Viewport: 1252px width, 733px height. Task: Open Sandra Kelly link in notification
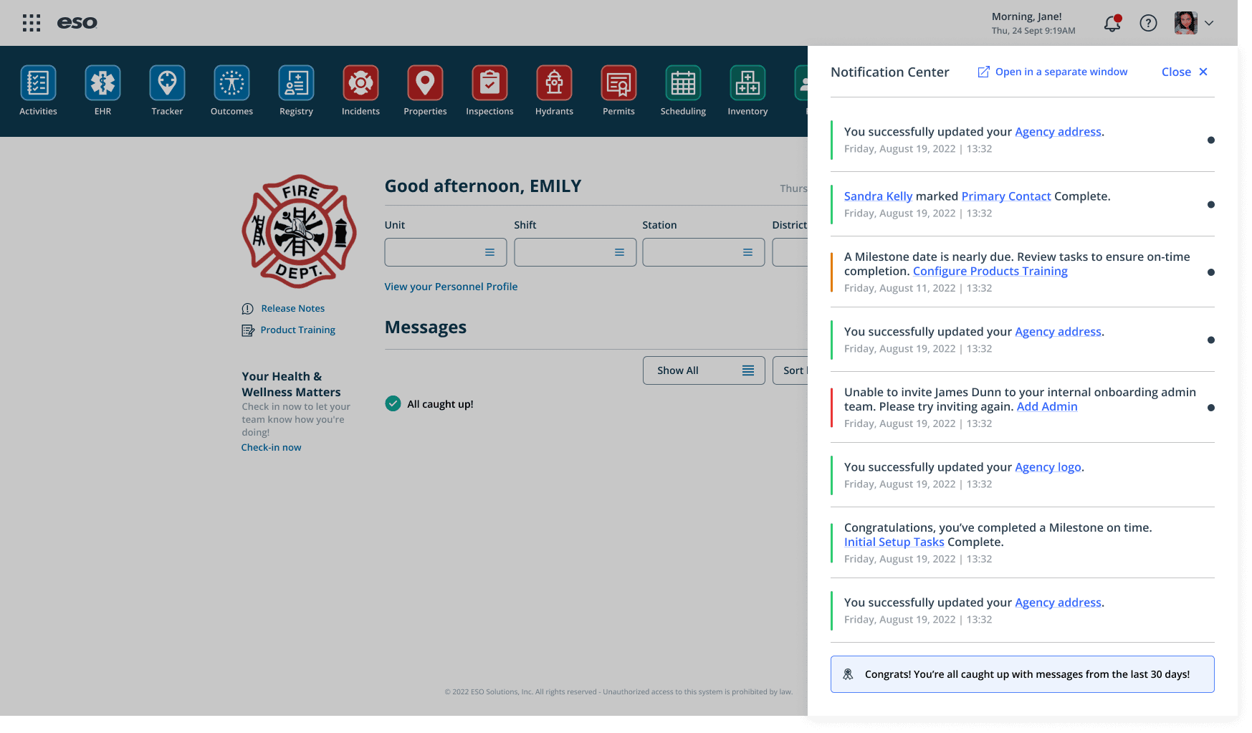[x=878, y=196]
